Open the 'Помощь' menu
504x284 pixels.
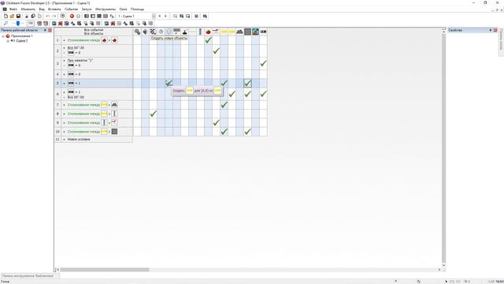click(x=137, y=9)
